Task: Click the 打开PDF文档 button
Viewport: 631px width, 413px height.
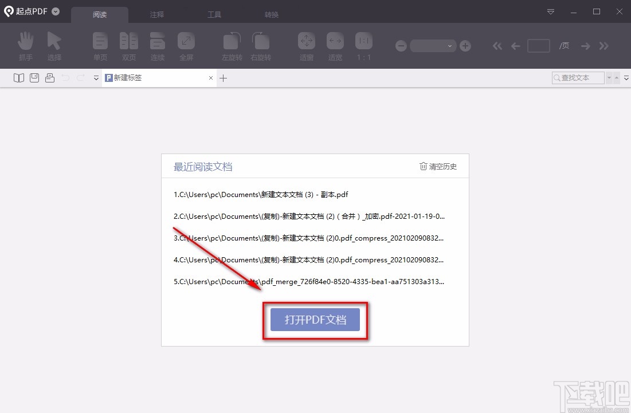Action: pos(315,321)
